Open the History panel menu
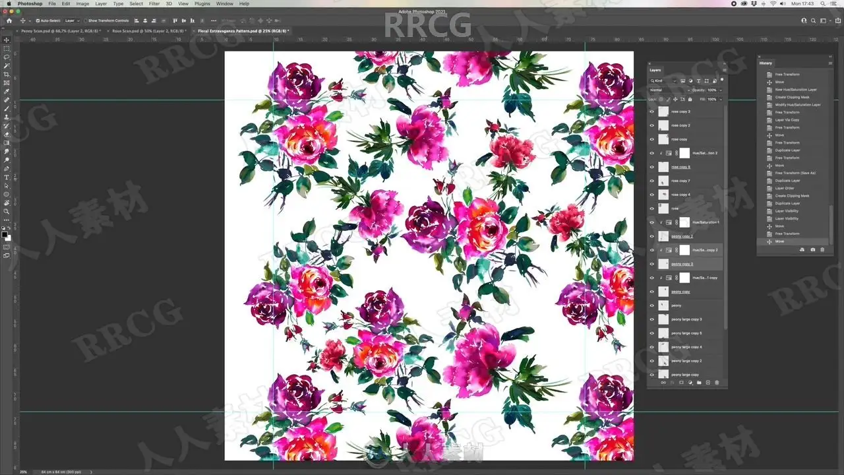This screenshot has height=475, width=844. coord(830,63)
